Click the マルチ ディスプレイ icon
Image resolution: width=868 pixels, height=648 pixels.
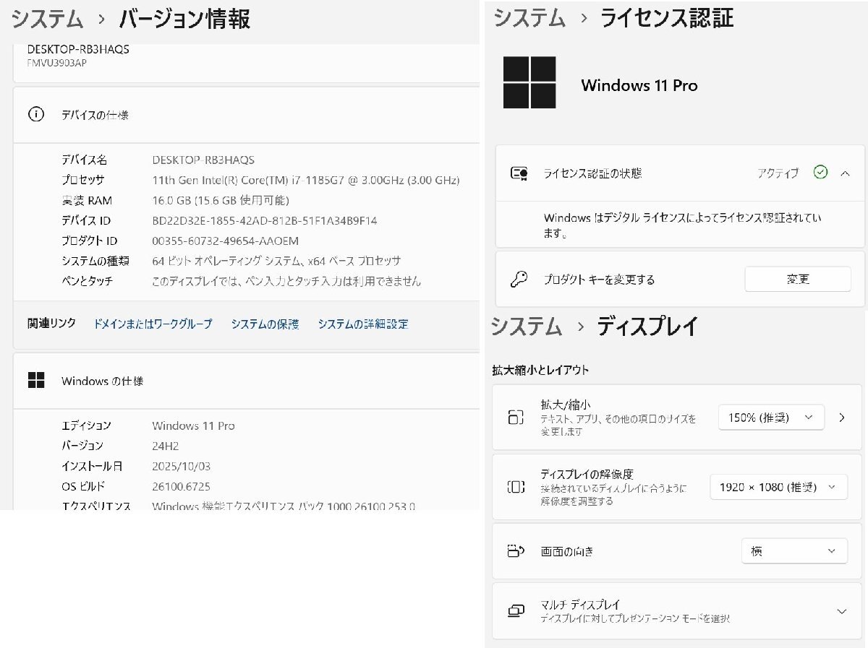(x=516, y=610)
